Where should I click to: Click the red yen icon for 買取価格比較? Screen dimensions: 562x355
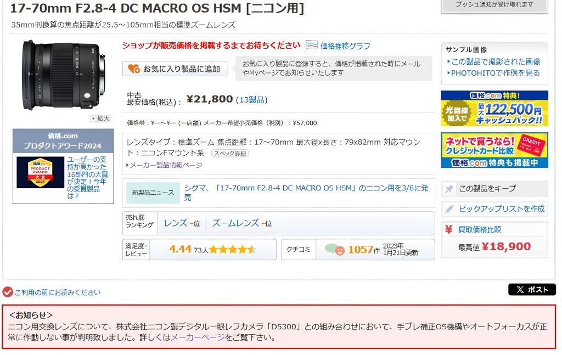(449, 229)
